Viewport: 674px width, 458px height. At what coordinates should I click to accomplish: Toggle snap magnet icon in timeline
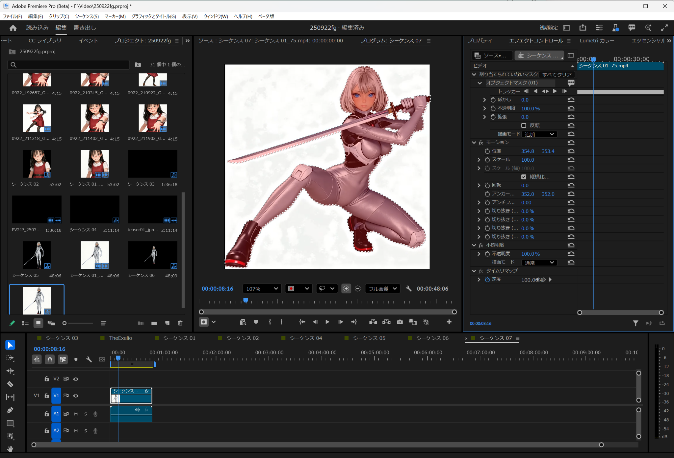click(50, 359)
